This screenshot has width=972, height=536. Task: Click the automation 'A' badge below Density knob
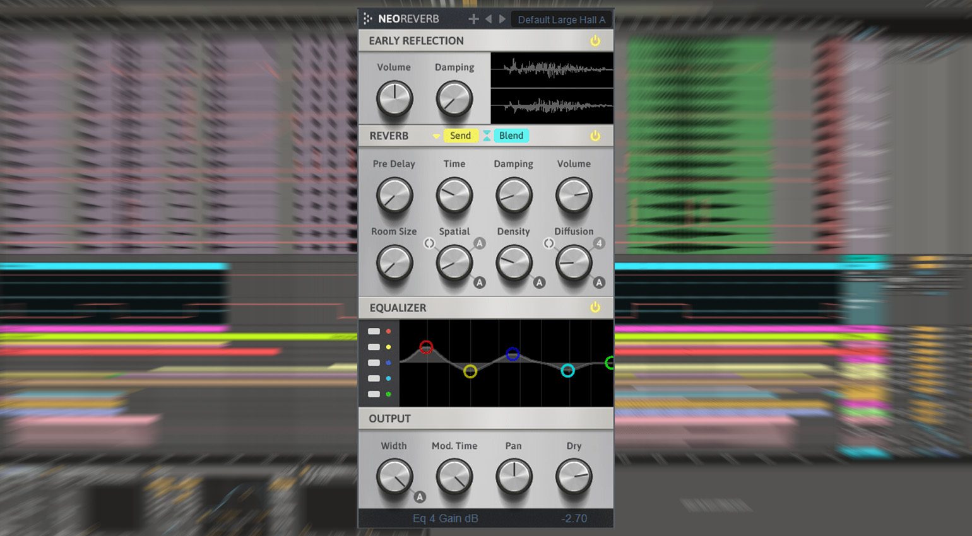point(539,283)
